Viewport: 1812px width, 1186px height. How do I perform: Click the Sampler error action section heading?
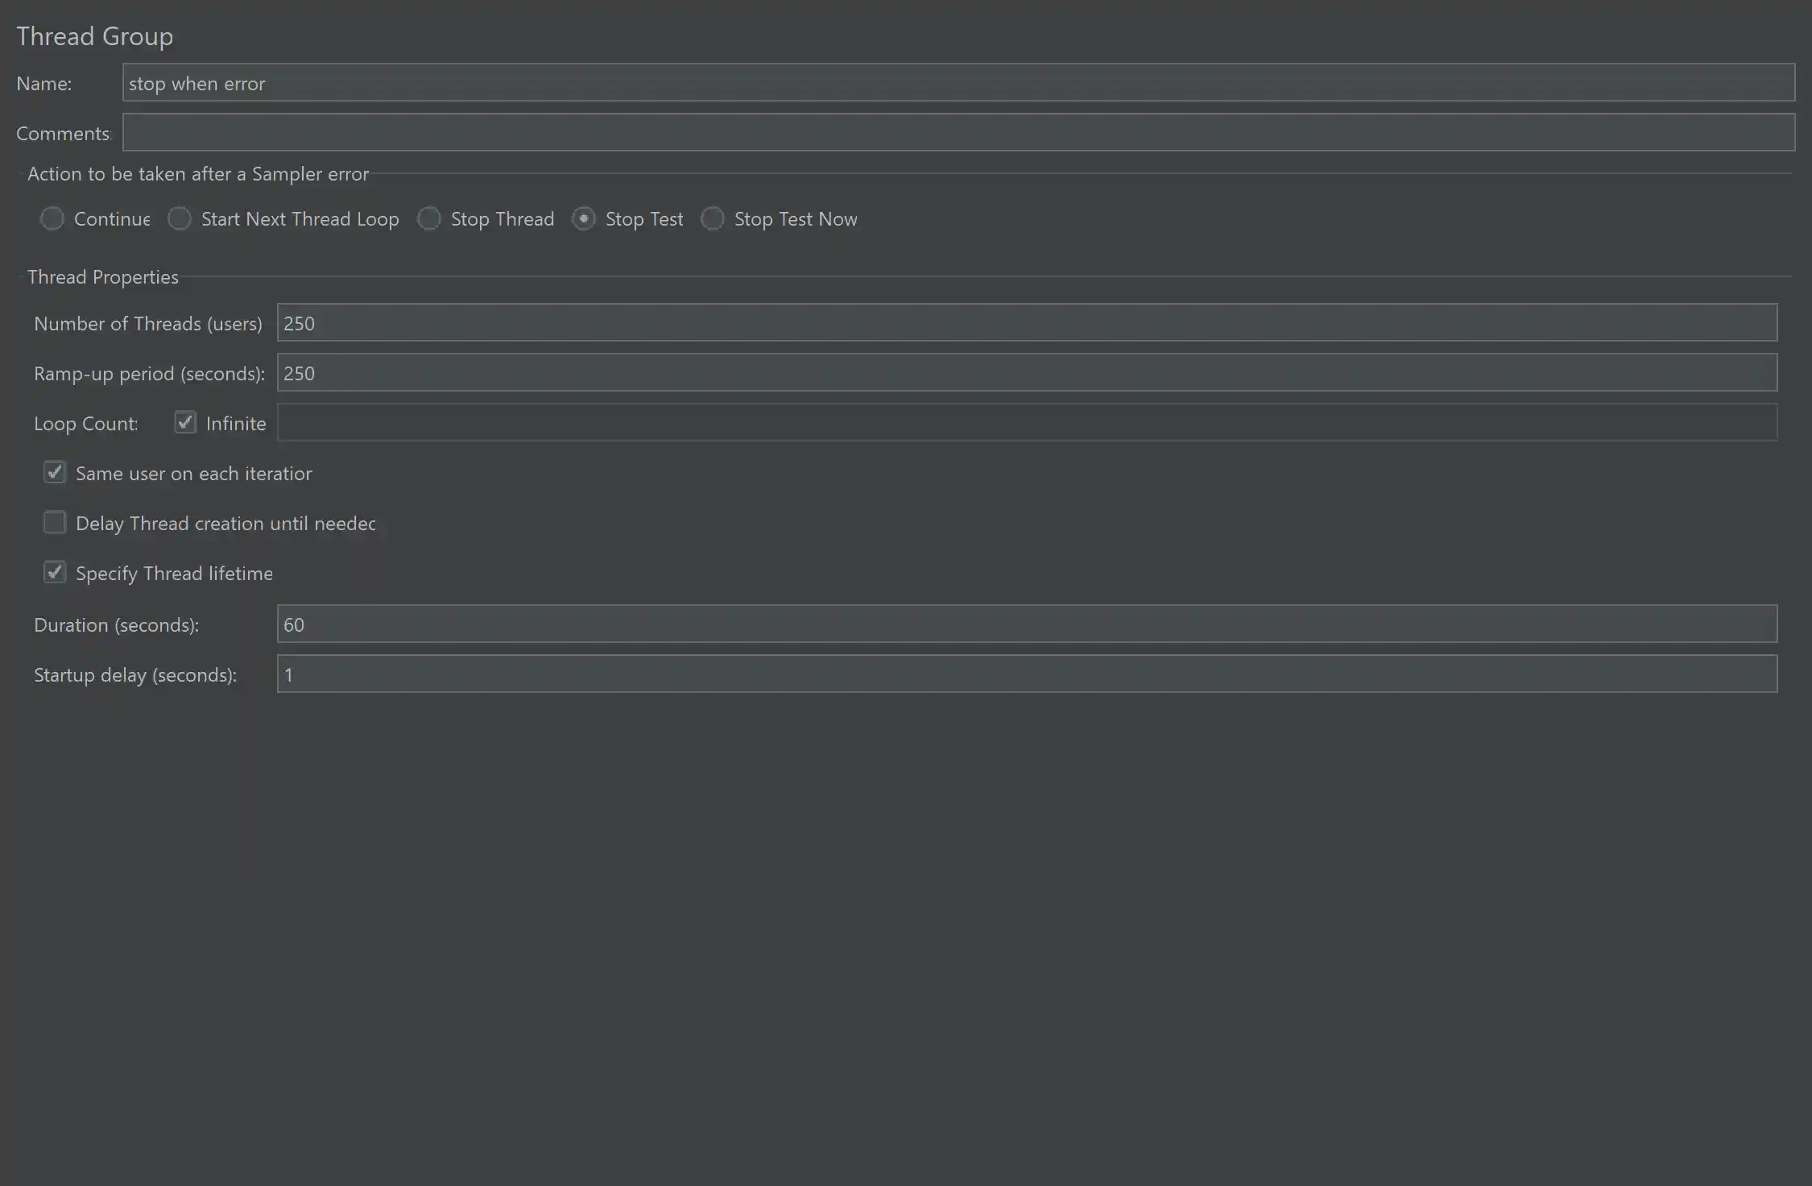click(x=198, y=174)
